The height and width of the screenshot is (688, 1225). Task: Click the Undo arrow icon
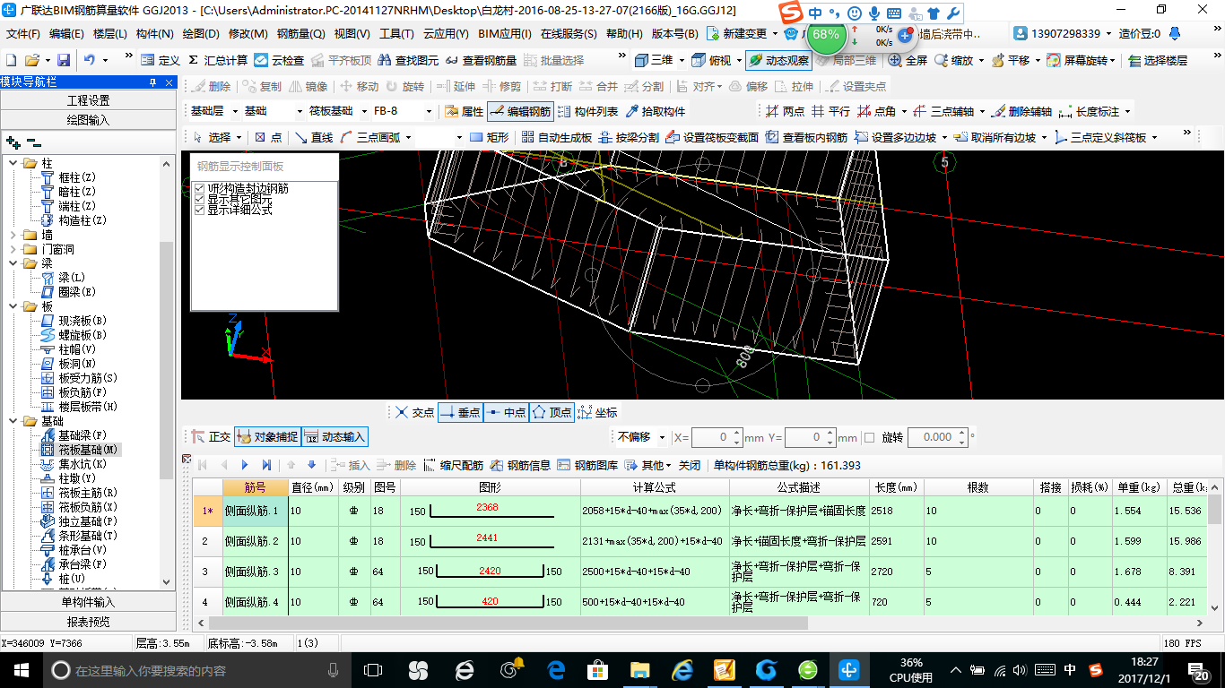[90, 60]
